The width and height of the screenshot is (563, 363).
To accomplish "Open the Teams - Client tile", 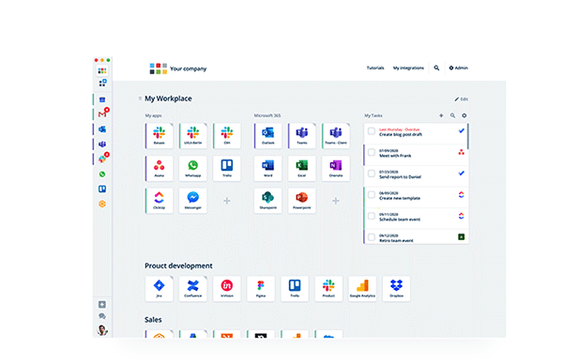I will coord(336,135).
